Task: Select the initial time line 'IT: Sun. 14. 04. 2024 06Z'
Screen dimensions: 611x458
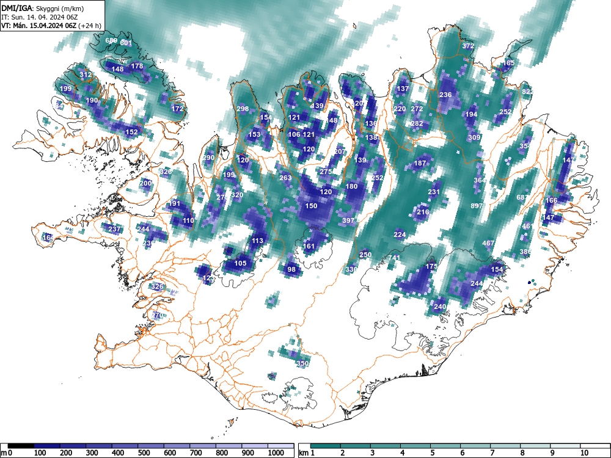Action: click(39, 17)
